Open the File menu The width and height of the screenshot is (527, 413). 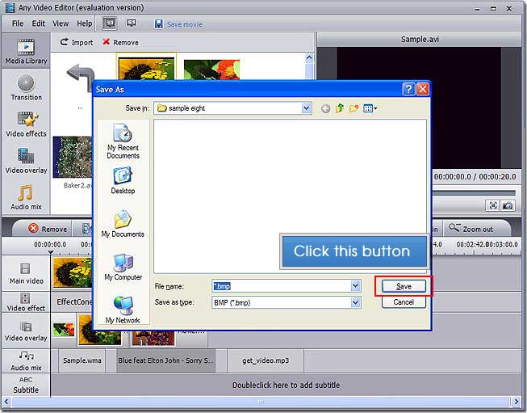(x=18, y=23)
